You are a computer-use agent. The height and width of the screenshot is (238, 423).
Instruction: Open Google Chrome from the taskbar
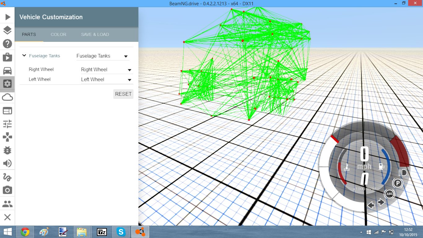coord(25,232)
